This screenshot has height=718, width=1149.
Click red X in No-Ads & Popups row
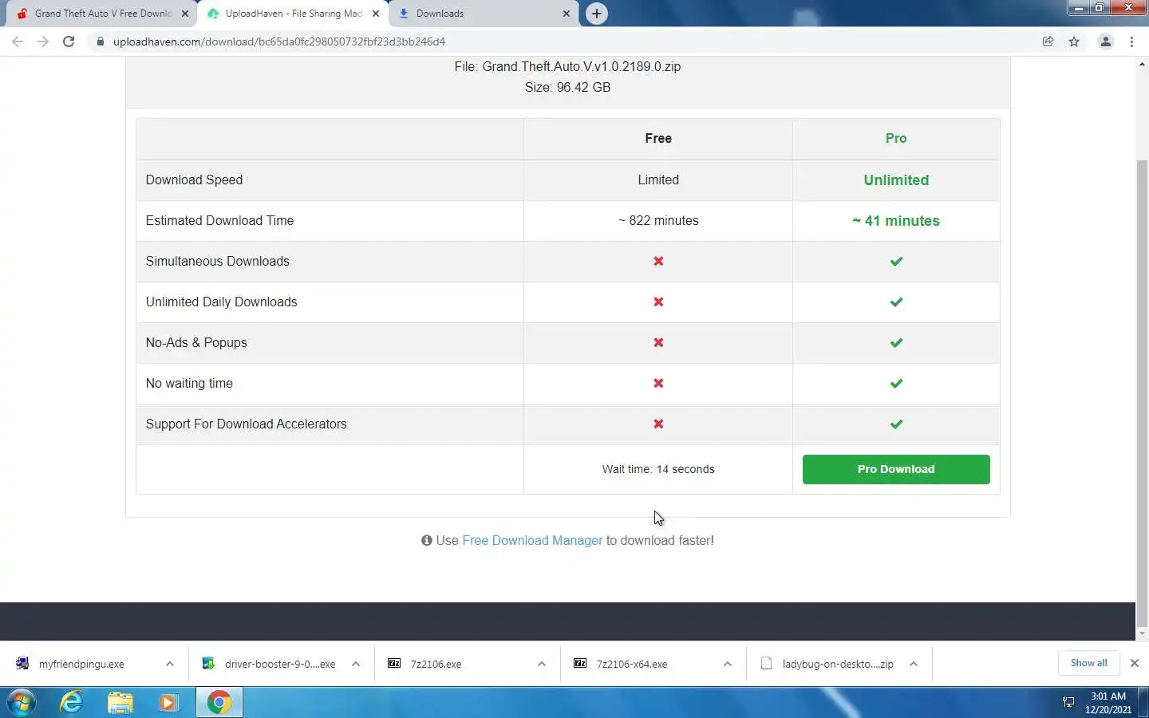pyautogui.click(x=658, y=342)
